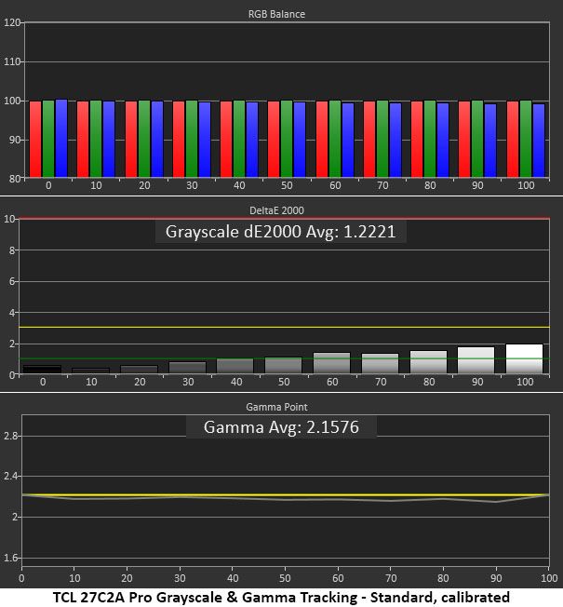Click the TCL 27C2A Pro caption text

281,598
